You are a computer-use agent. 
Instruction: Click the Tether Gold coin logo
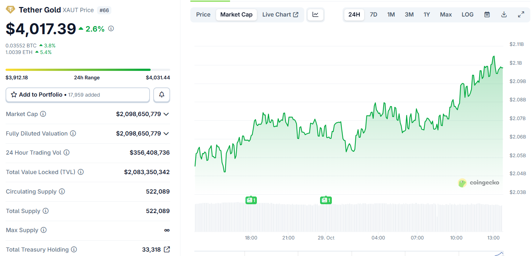point(11,10)
